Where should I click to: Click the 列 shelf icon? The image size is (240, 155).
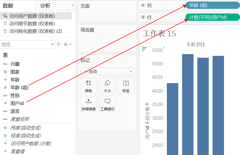(x=143, y=5)
